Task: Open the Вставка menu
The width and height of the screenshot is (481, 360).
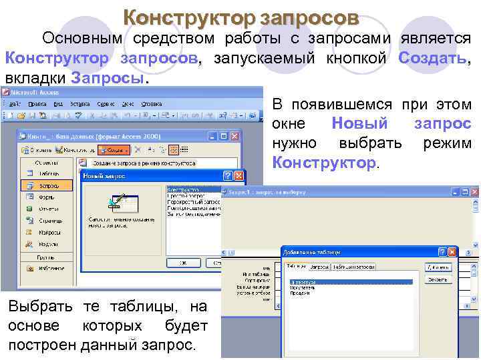Action: tap(79, 104)
